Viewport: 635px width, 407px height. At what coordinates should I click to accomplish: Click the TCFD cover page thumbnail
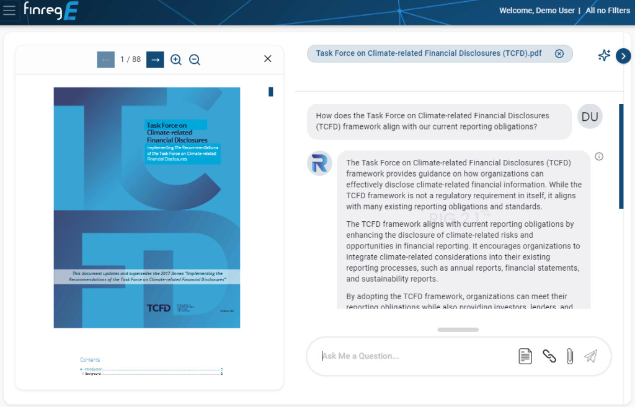147,208
